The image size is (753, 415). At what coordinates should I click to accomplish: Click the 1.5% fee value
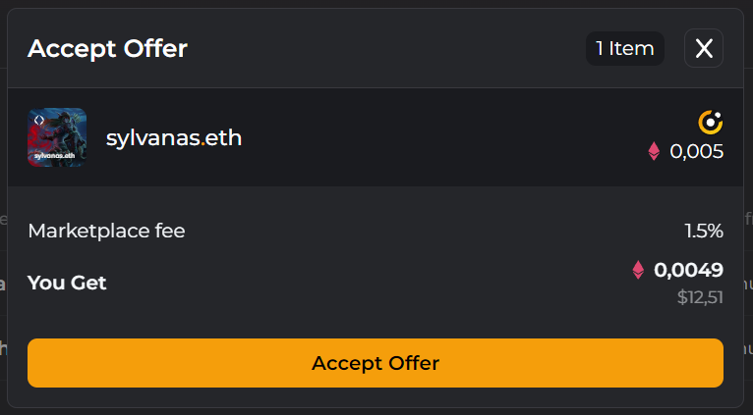tap(704, 231)
